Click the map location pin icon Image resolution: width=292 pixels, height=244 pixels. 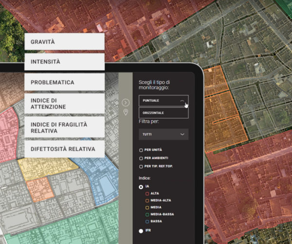[126, 113]
